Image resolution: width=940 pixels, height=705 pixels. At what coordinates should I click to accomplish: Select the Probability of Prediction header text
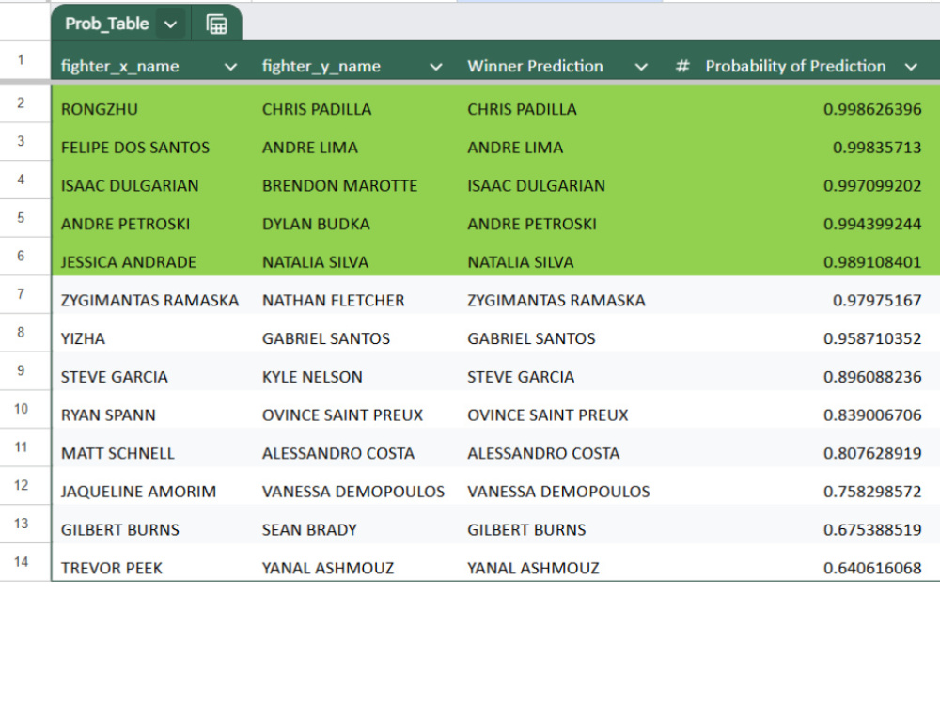click(795, 66)
